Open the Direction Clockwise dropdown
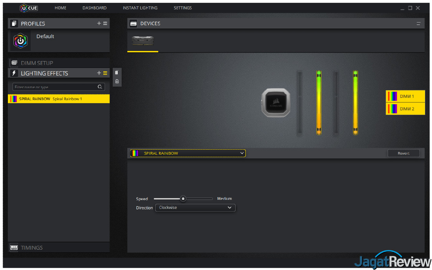 pos(195,208)
